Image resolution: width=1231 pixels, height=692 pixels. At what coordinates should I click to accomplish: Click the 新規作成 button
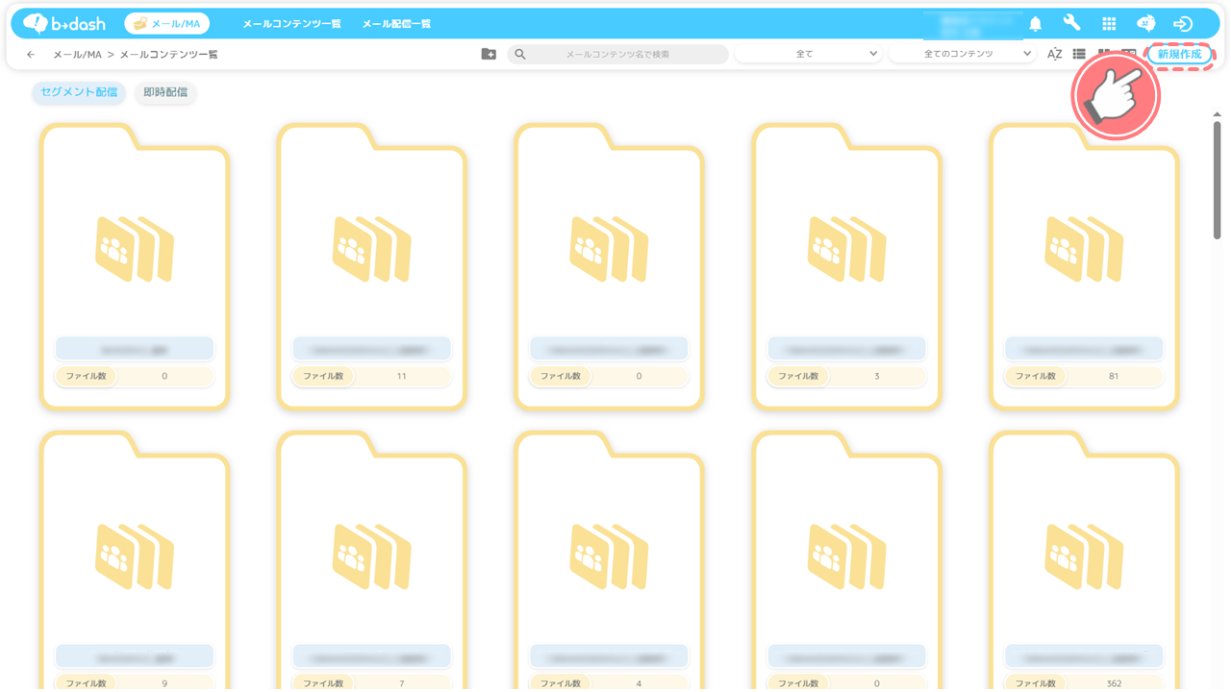click(x=1179, y=54)
